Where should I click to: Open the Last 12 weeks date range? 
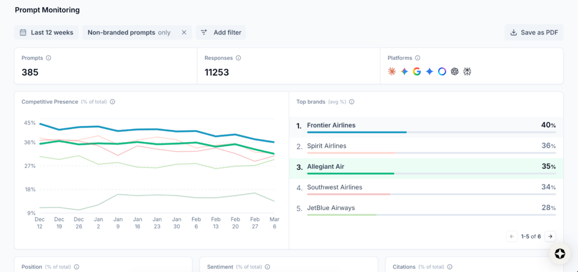click(46, 32)
